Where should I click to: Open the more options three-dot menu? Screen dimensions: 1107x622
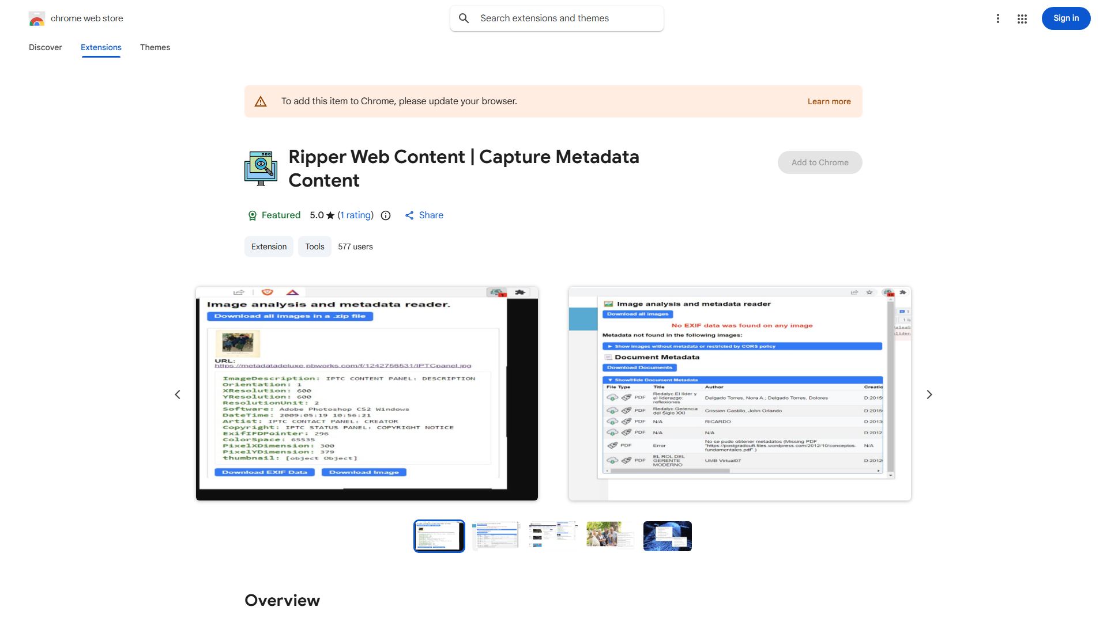pos(998,18)
